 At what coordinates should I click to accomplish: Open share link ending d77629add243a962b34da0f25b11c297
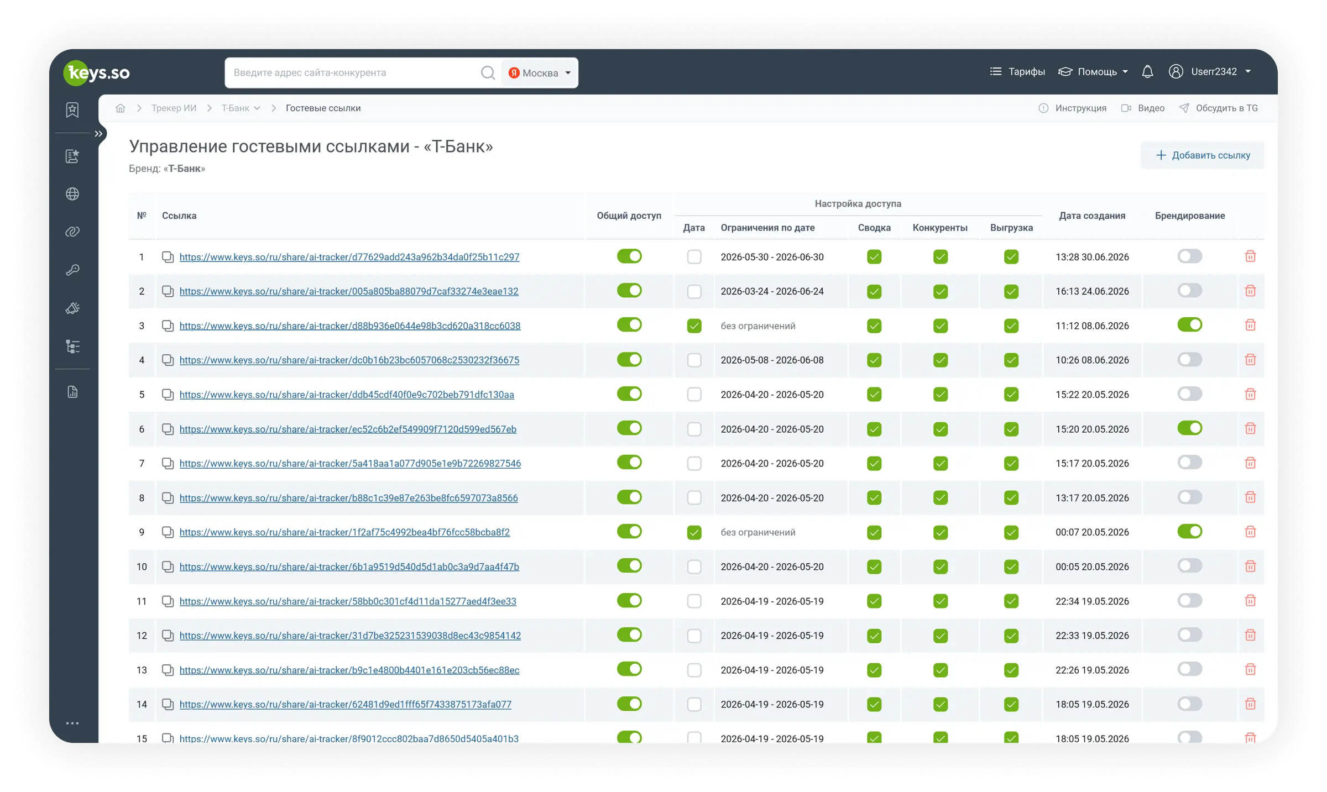[x=349, y=257]
